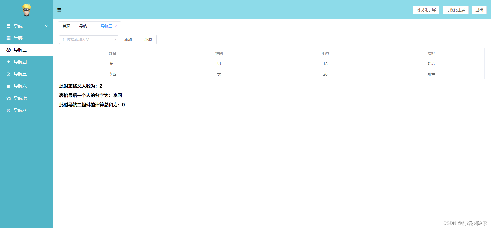This screenshot has height=228, width=491.
Task: Click the 导航七 chat icon in the sidebar
Action: [8, 98]
